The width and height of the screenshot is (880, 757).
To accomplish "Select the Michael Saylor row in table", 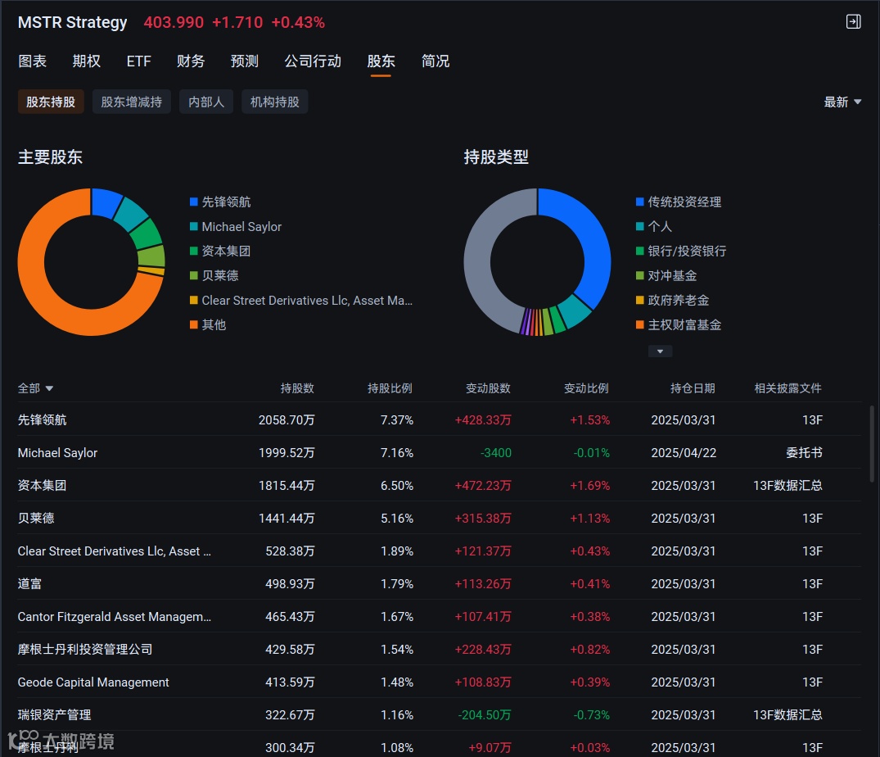I will pyautogui.click(x=439, y=452).
